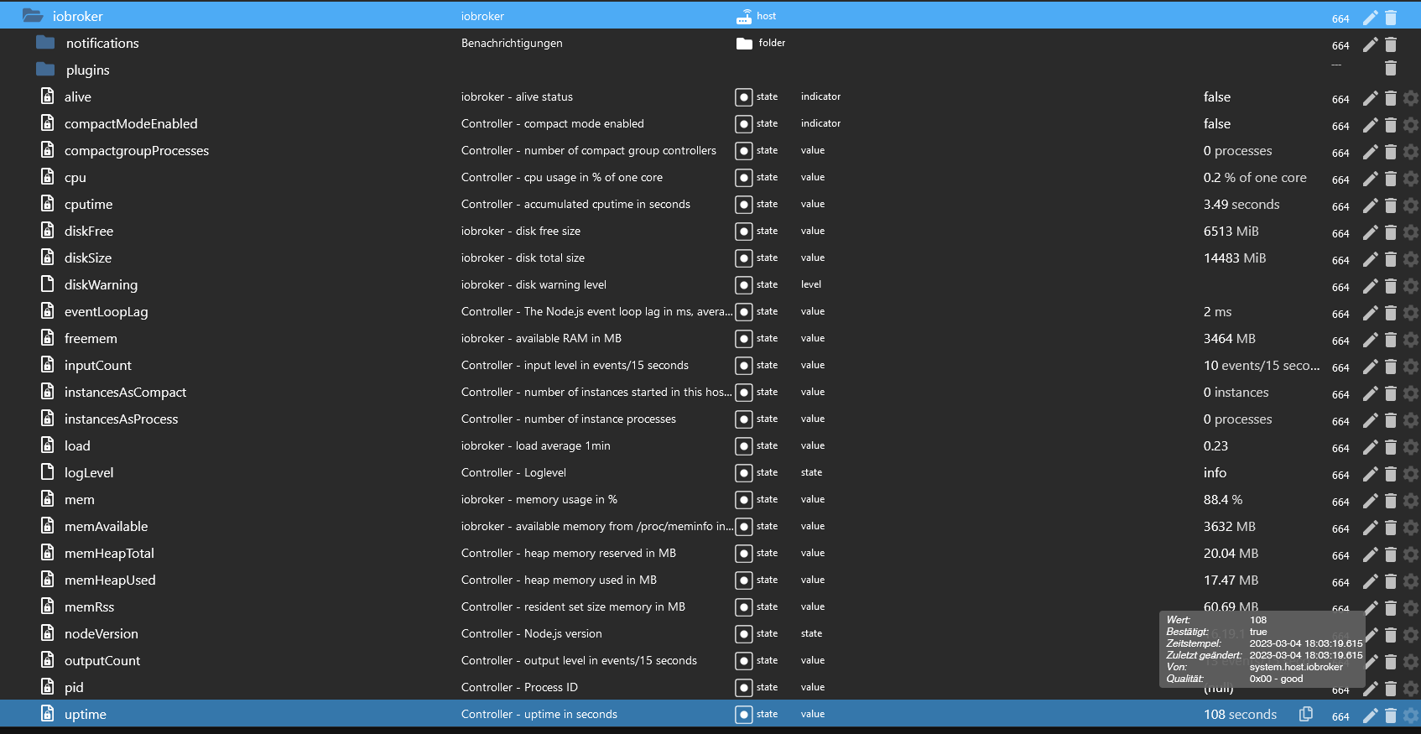This screenshot has width=1421, height=734.
Task: Click the 'false' value in alive row
Action: click(x=1217, y=96)
